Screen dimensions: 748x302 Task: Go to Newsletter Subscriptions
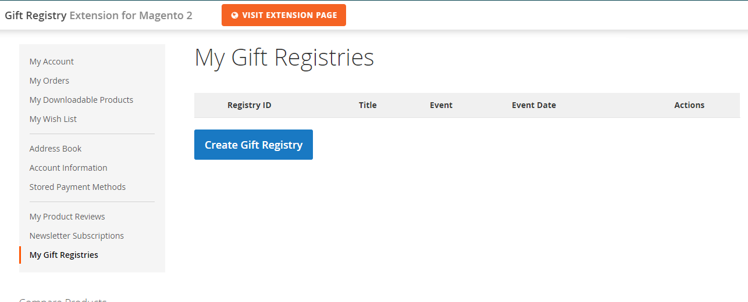77,236
